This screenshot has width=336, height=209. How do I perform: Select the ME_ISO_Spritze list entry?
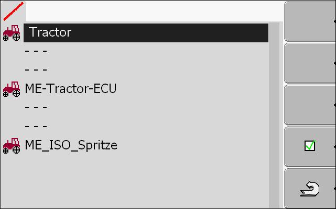(x=146, y=146)
